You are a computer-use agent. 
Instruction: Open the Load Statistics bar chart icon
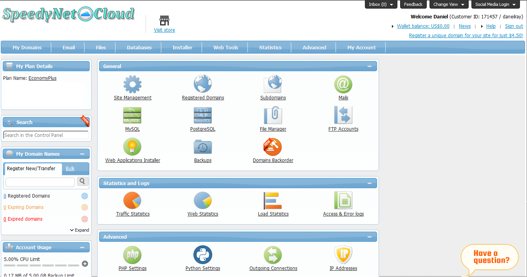tap(273, 200)
